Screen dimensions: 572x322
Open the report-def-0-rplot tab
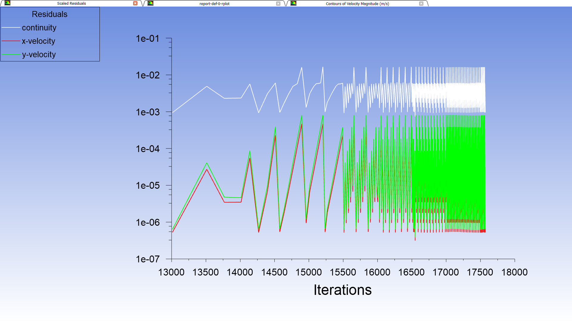(x=214, y=4)
